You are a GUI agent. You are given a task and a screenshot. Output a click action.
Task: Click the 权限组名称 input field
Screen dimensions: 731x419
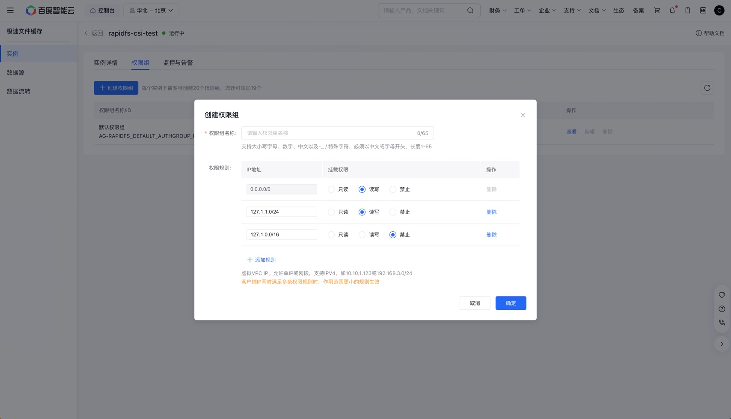(x=337, y=133)
